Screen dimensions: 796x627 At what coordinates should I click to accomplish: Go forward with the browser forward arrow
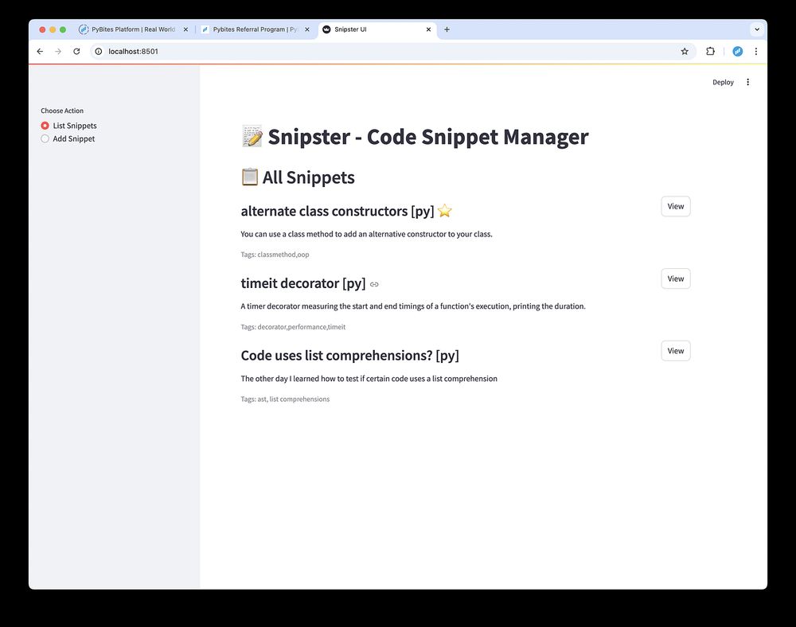point(58,51)
